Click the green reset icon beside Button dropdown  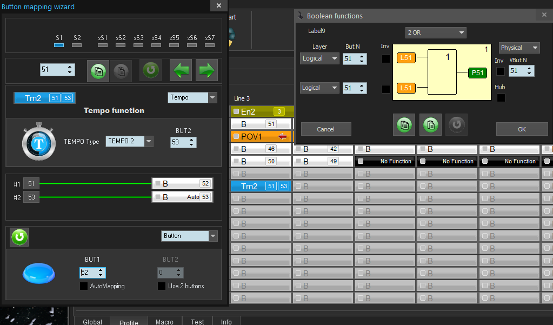(19, 237)
